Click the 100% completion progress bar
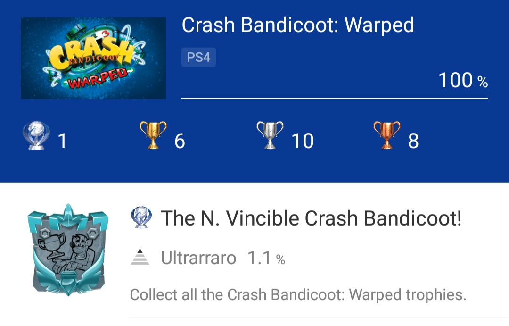 coord(335,99)
